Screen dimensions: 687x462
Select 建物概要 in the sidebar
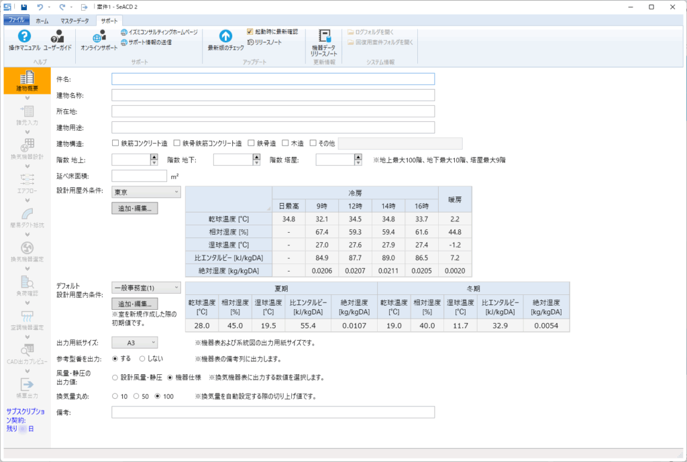[x=28, y=81]
